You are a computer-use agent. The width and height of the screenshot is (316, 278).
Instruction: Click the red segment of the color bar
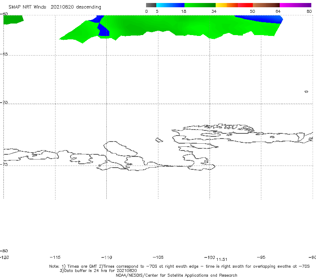point(245,5)
